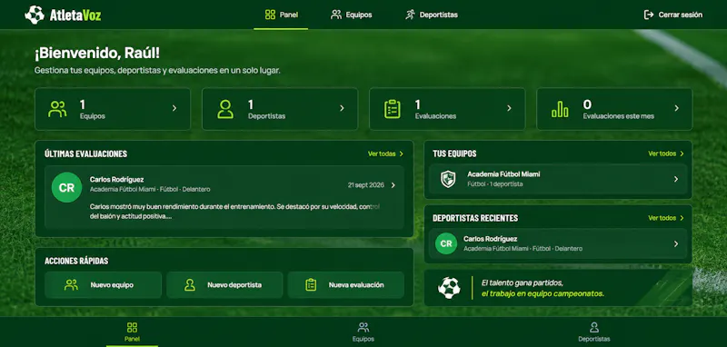Open the Evaluaciones stat card chevron
Screen dimensions: 727x347
point(509,108)
